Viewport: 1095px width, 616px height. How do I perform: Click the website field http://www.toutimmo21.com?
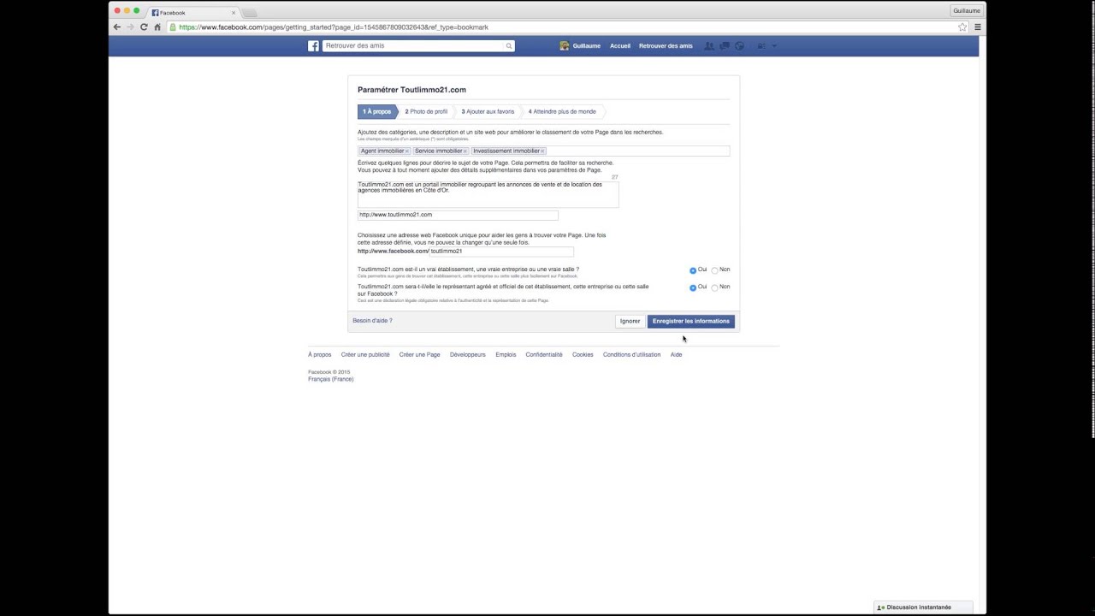pyautogui.click(x=458, y=215)
